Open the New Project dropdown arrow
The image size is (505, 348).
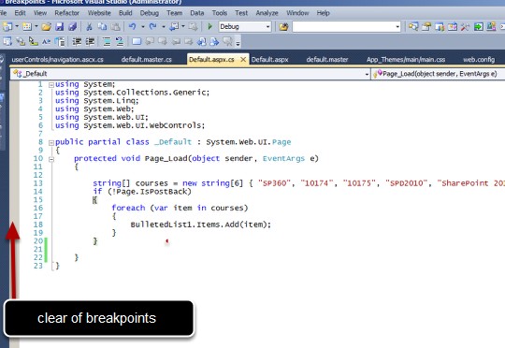click(17, 26)
